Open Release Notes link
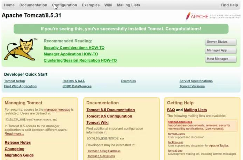 pyautogui.click(x=18, y=143)
